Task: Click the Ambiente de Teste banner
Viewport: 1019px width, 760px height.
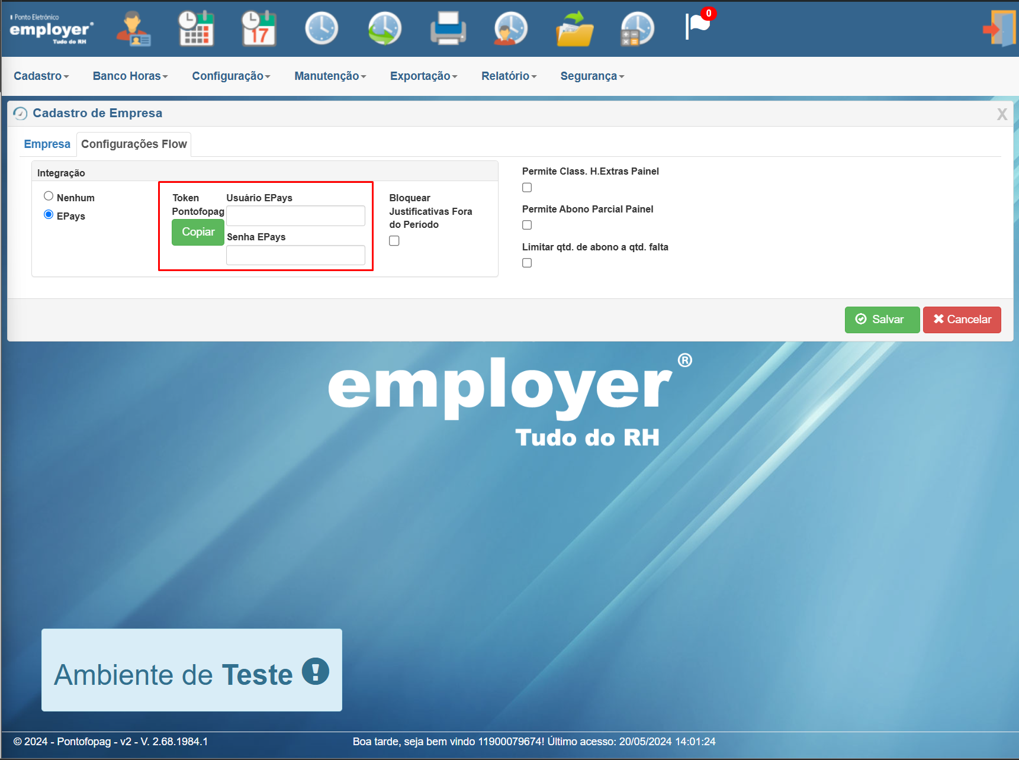Action: [x=192, y=670]
